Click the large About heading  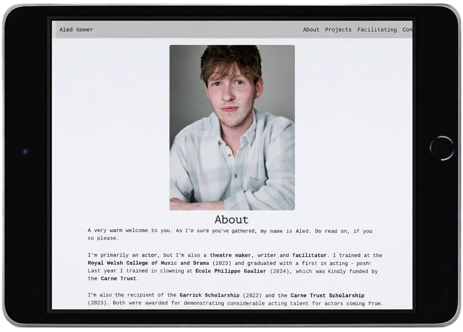(232, 219)
